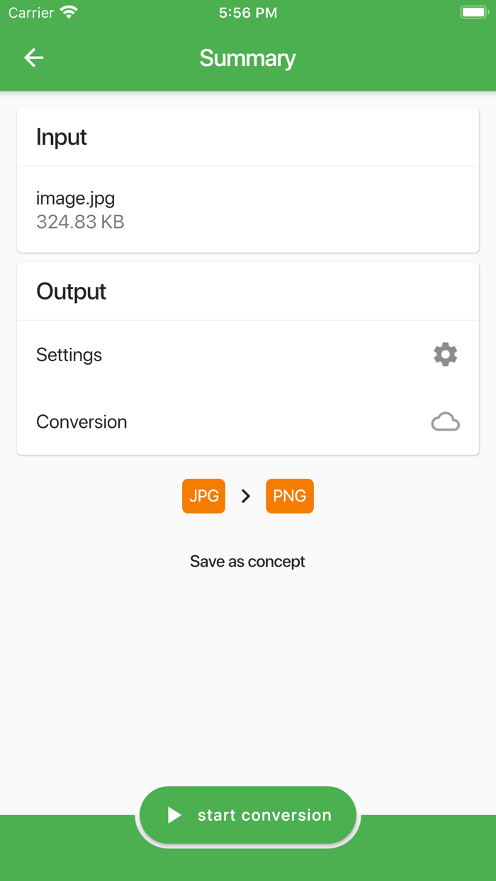Select the PNG output format badge
496x881 pixels.
[x=289, y=496]
